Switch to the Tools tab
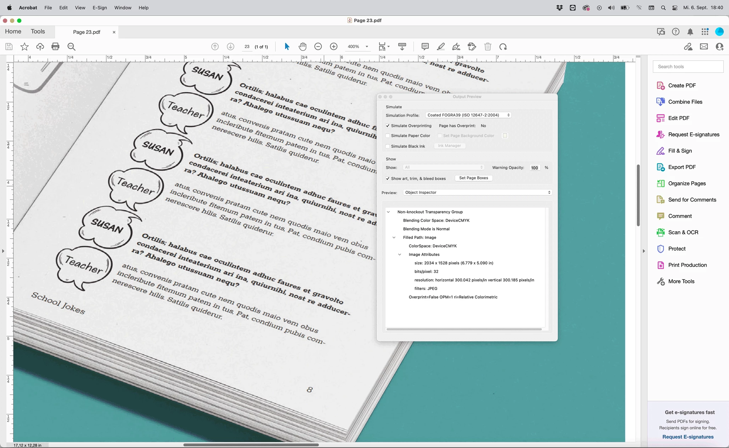Viewport: 729px width, 448px height. click(x=38, y=31)
